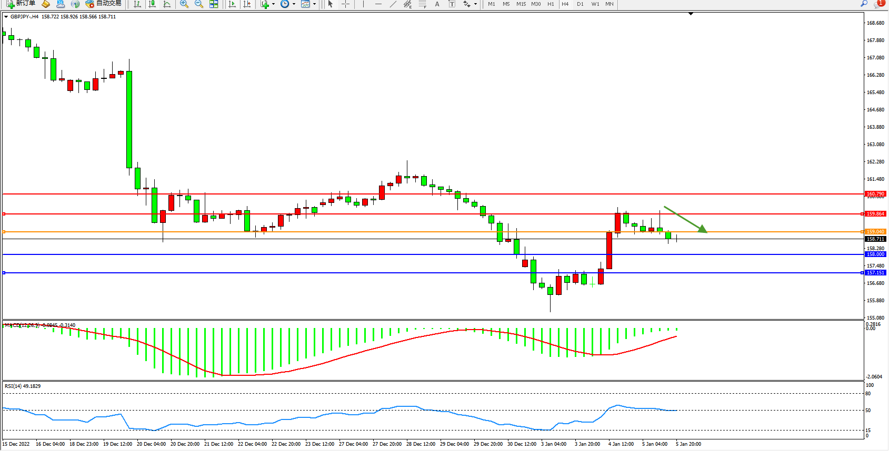Open the chat notifications bubble
Screen dimensions: 889x451
pos(878,4)
